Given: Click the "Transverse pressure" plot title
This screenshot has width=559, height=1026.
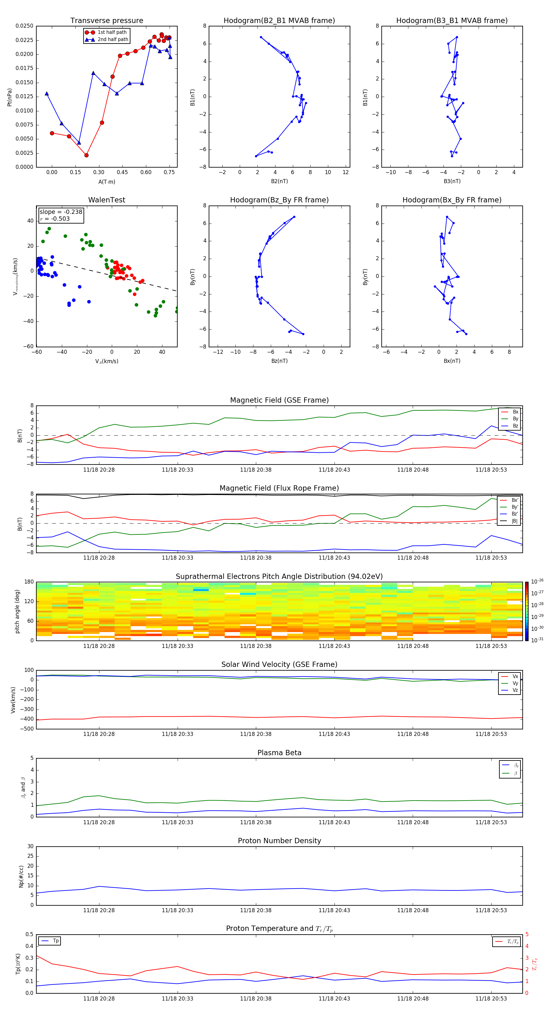Looking at the screenshot, I should 107,20.
